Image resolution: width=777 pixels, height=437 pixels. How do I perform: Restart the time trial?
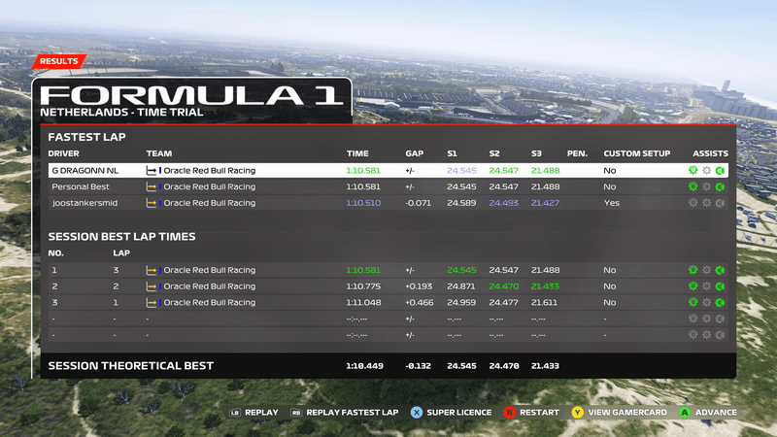tap(531, 412)
